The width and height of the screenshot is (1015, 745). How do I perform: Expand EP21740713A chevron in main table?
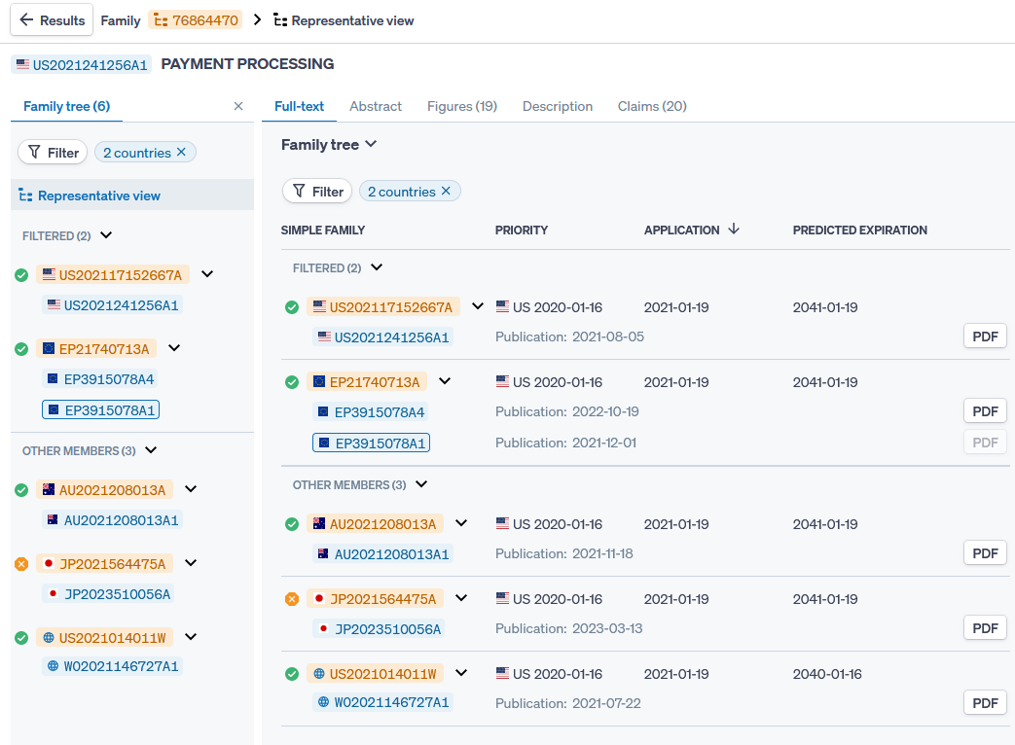(x=445, y=381)
